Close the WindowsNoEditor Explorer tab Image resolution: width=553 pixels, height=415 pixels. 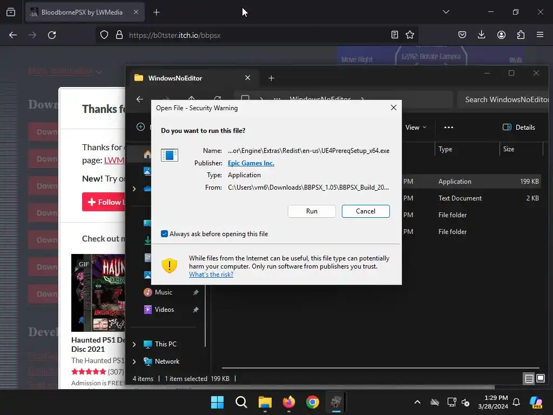(247, 78)
